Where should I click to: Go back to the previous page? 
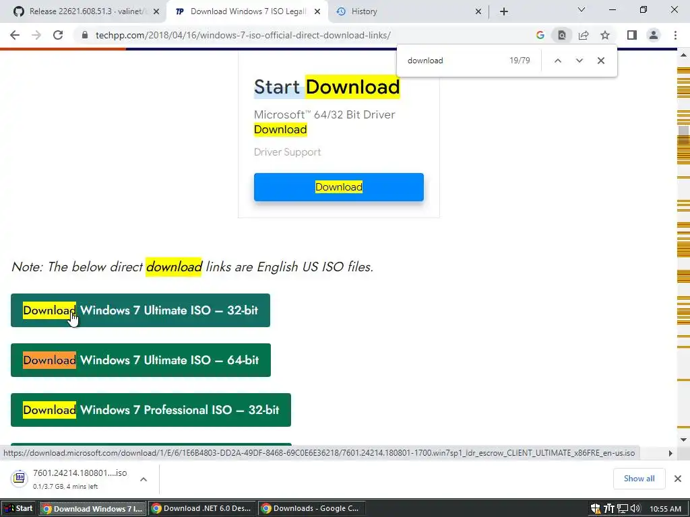point(15,35)
